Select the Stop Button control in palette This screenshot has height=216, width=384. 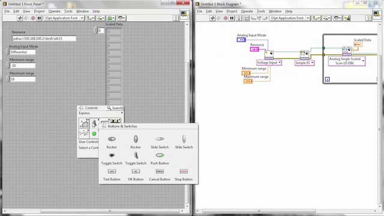tap(184, 175)
